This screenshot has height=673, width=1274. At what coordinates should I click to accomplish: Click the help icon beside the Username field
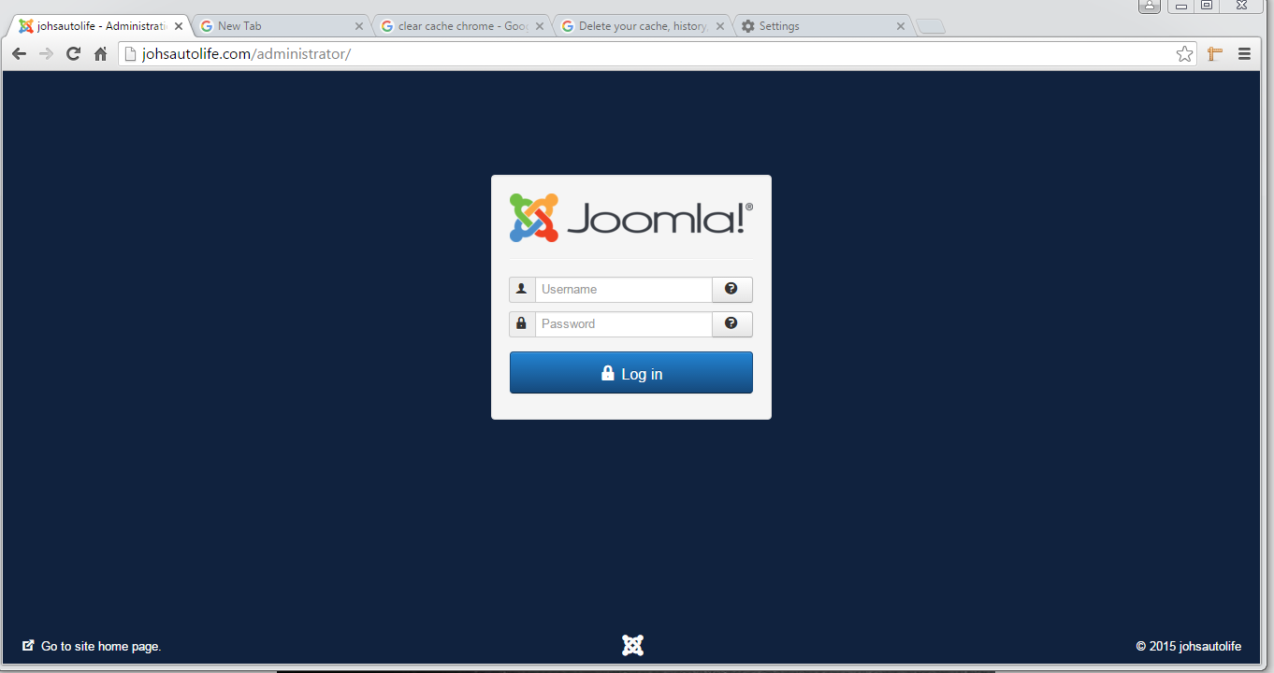(731, 290)
